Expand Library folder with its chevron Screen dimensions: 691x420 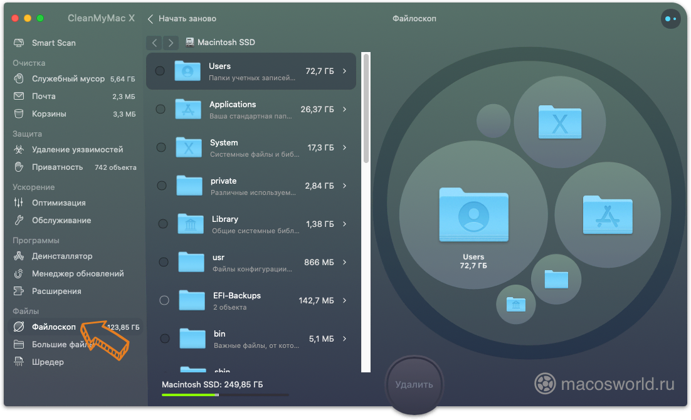click(x=345, y=224)
